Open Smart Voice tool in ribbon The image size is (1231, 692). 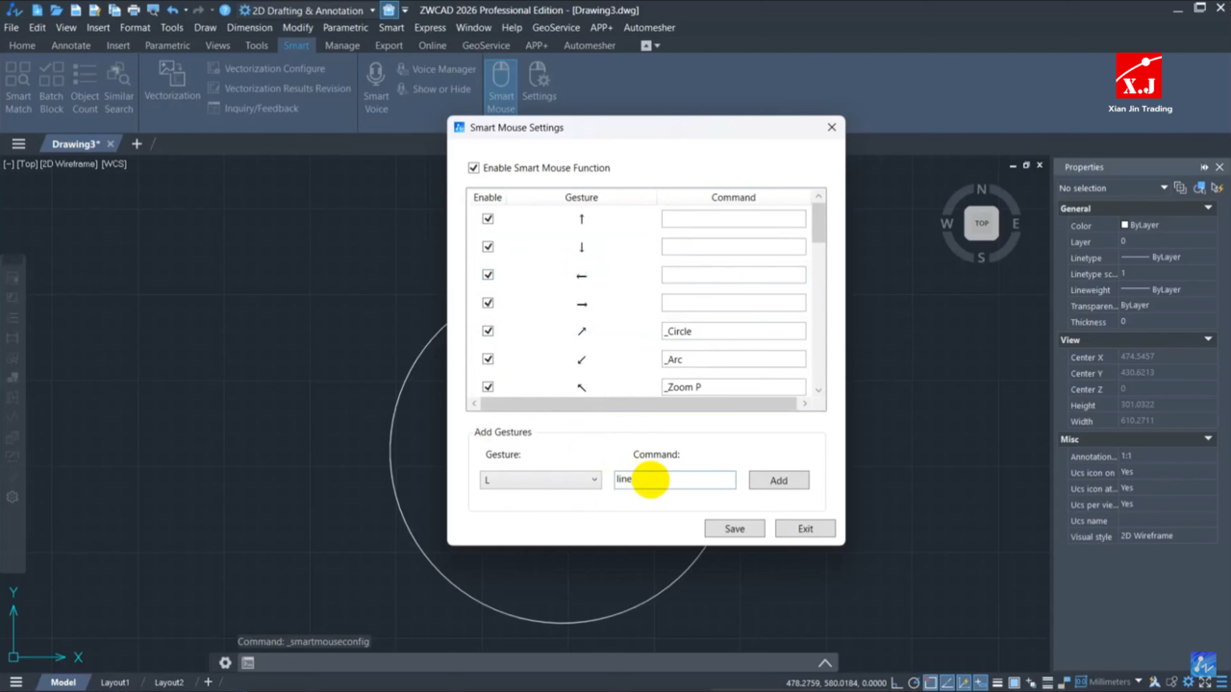pyautogui.click(x=376, y=86)
